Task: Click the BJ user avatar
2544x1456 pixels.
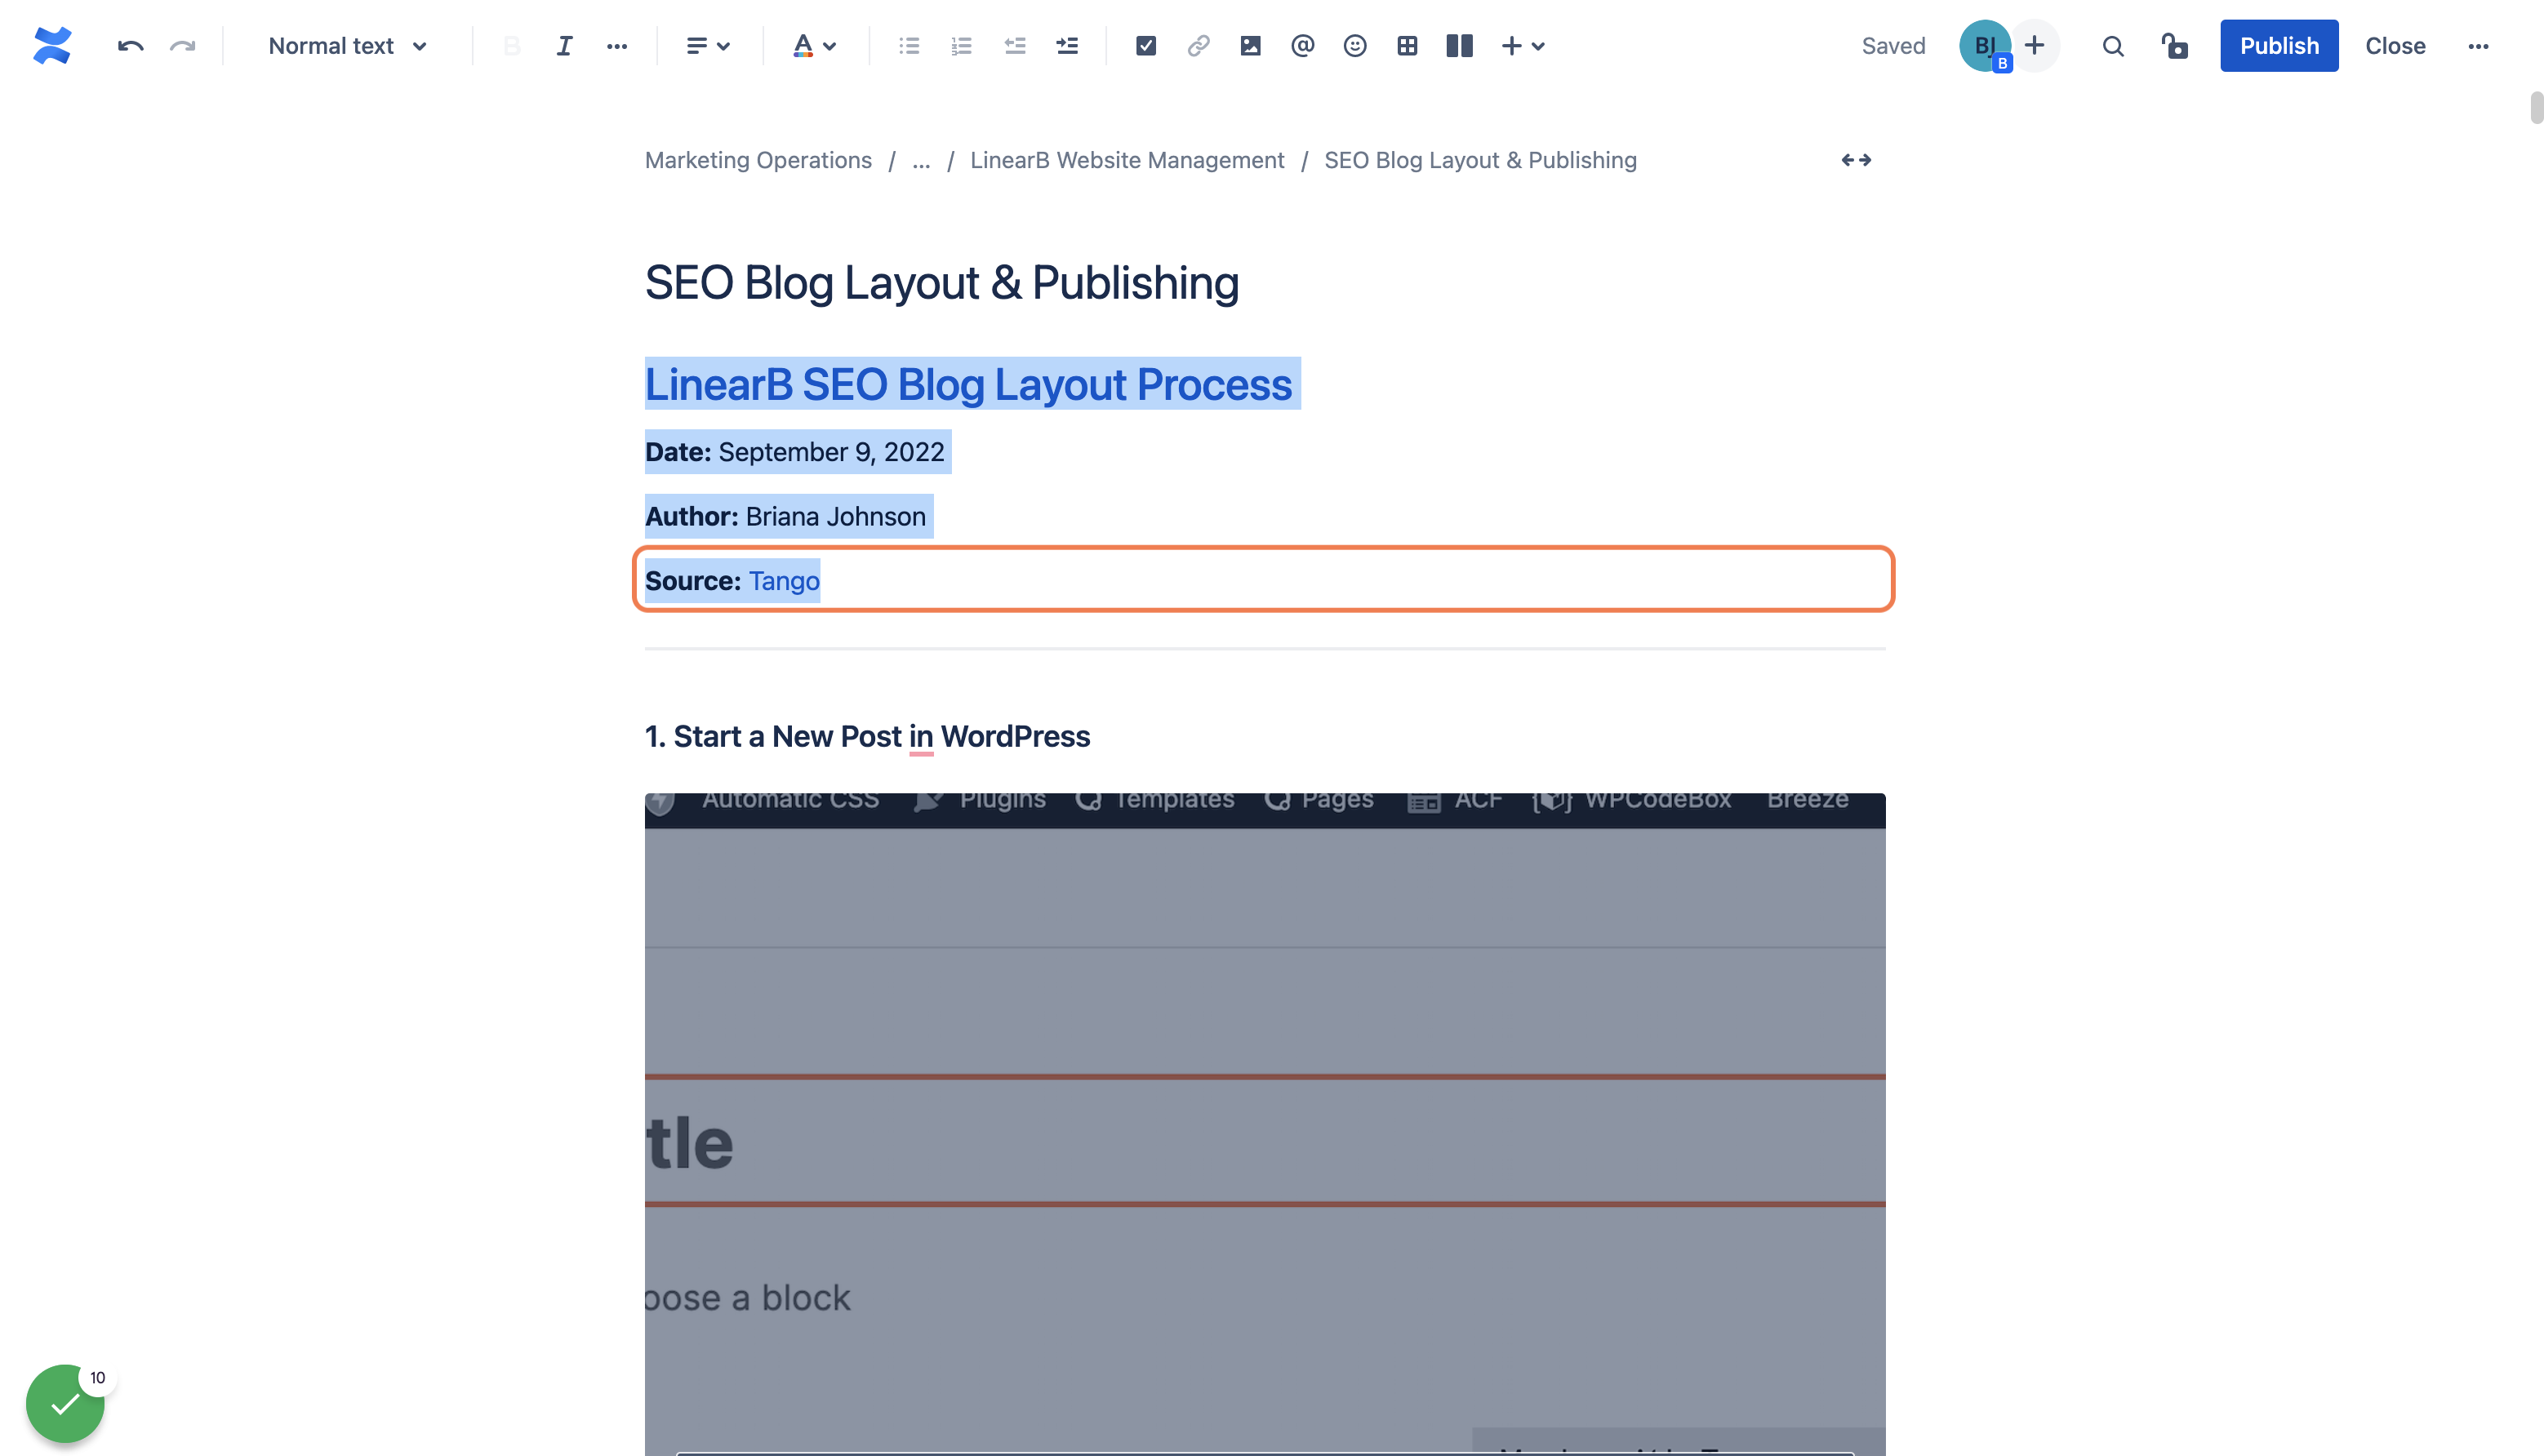Action: (1985, 46)
